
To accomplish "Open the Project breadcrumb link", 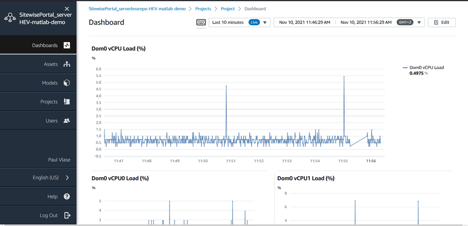I will 228,8.
